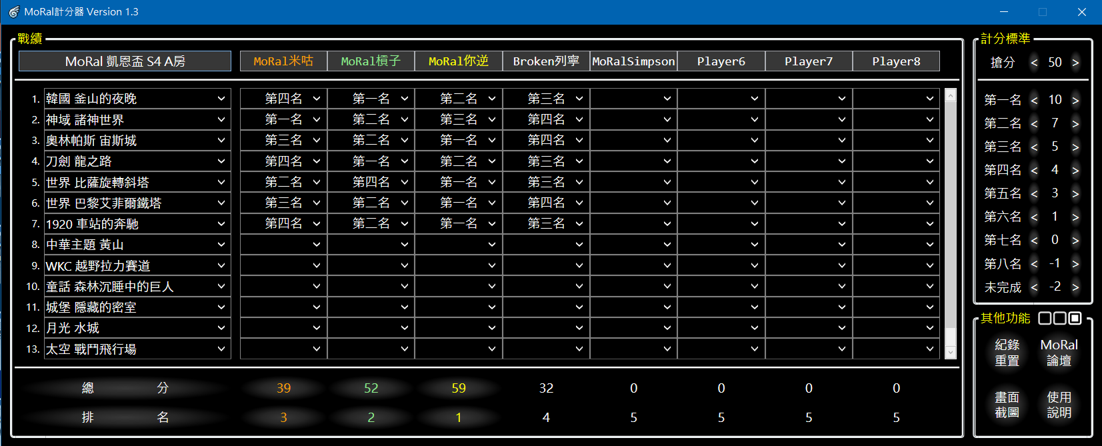Screen dimensions: 1102x446
Task: Open the MoRal 論壇 link
Action: pyautogui.click(x=1059, y=353)
